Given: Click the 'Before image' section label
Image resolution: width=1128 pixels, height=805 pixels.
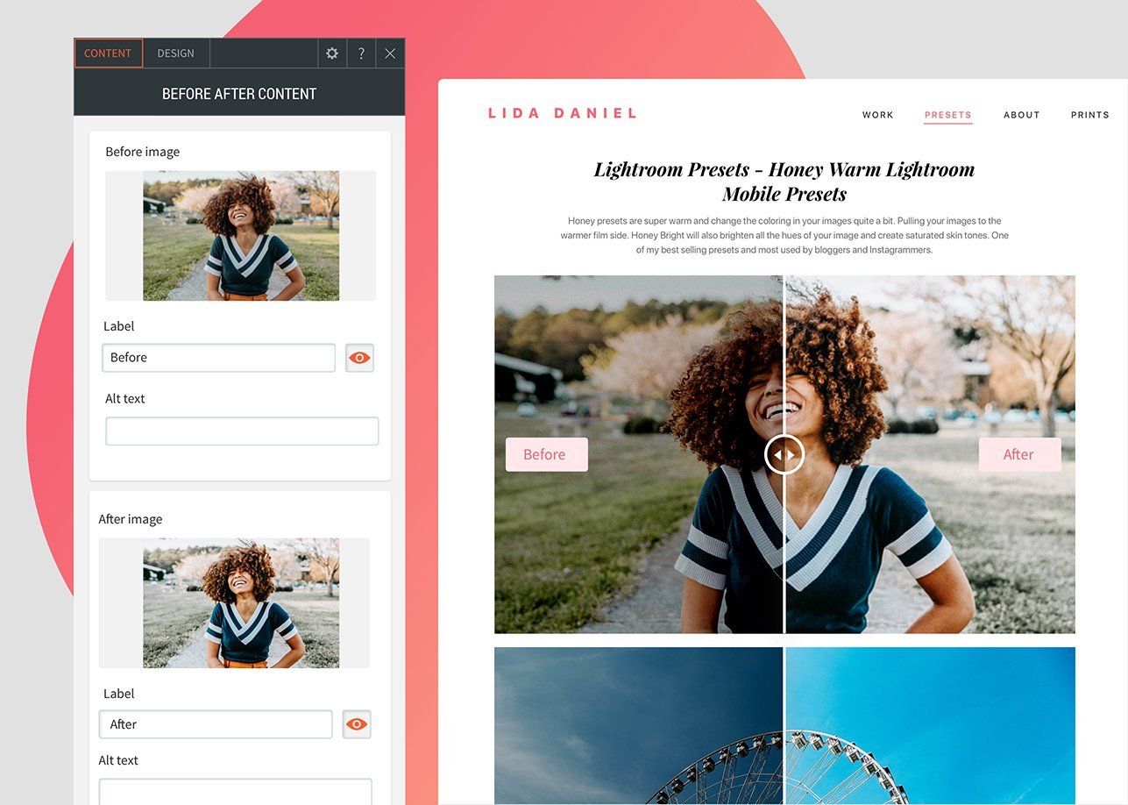Looking at the screenshot, I should (142, 152).
